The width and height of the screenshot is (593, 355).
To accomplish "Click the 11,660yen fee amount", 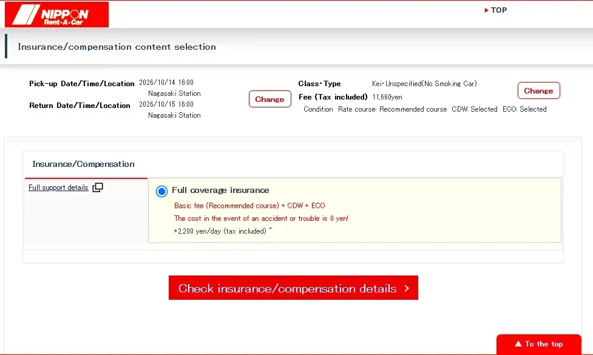I will click(x=387, y=97).
